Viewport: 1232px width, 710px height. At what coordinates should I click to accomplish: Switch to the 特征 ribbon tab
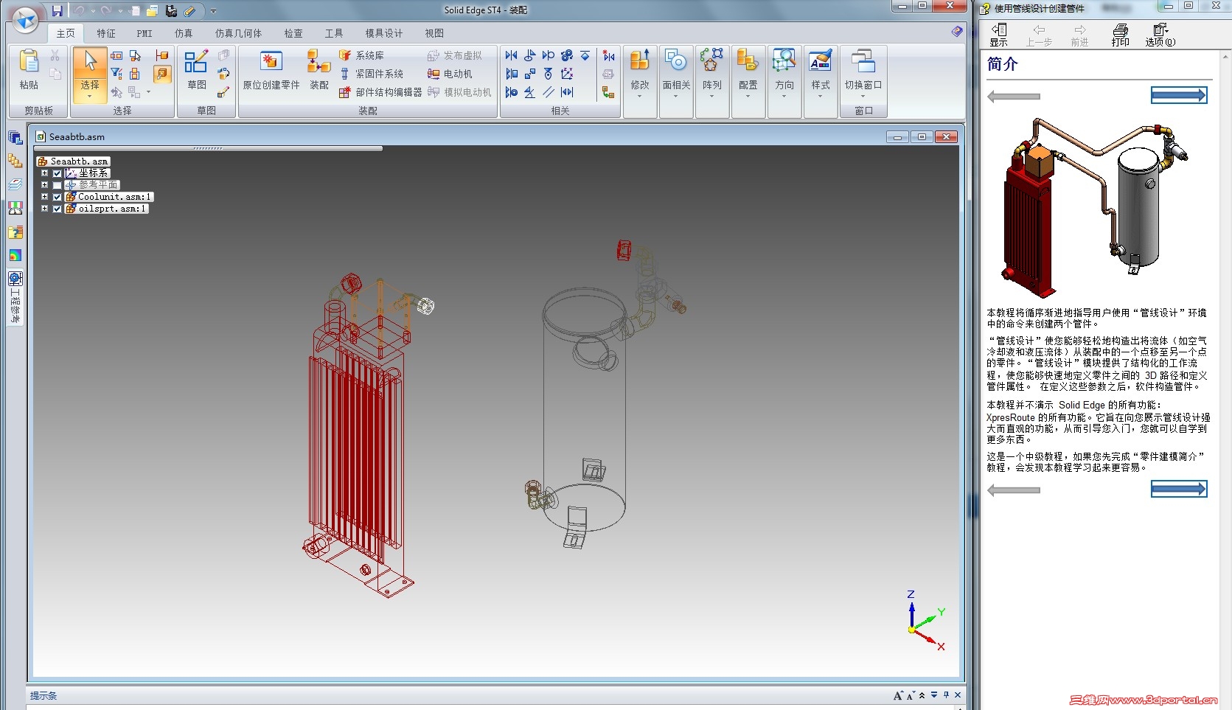(x=106, y=33)
